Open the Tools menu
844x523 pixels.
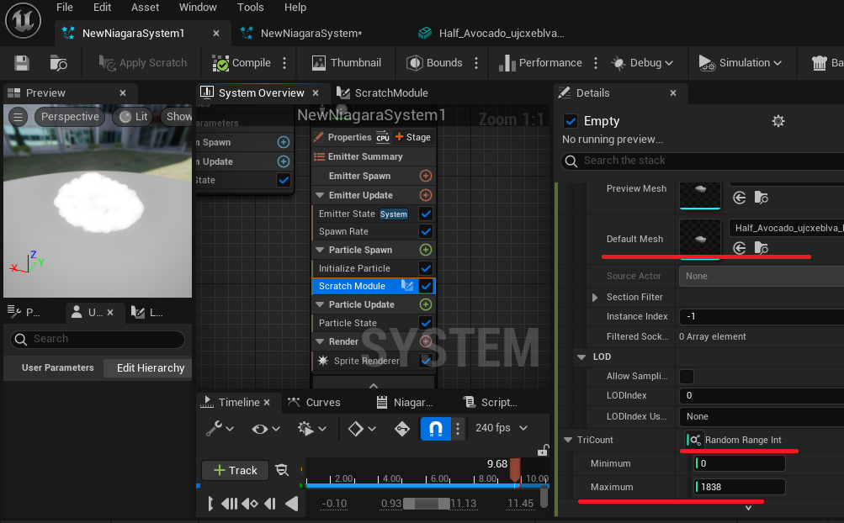(250, 8)
